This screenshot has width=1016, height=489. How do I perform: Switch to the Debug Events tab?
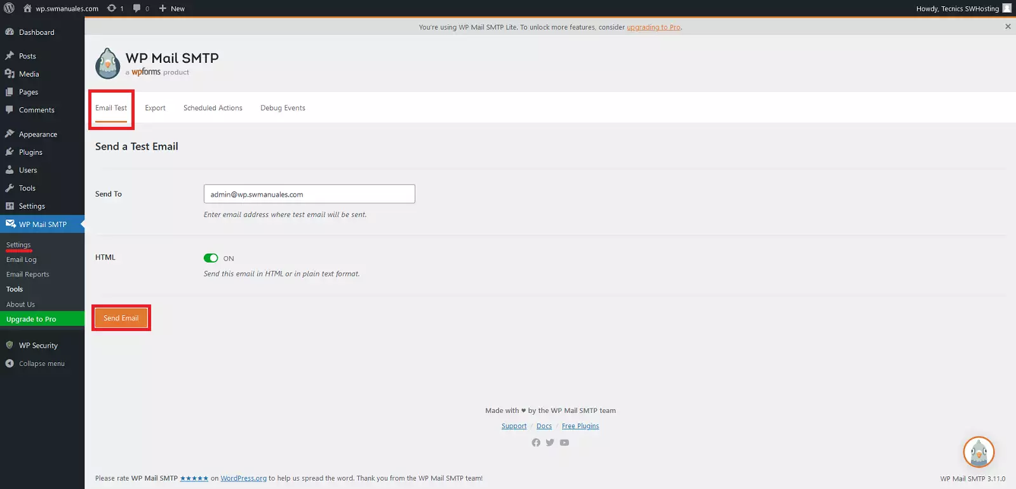coord(283,108)
